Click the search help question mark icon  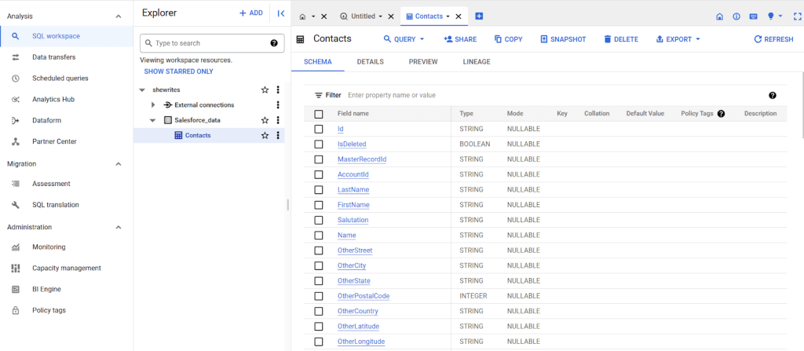coord(274,43)
